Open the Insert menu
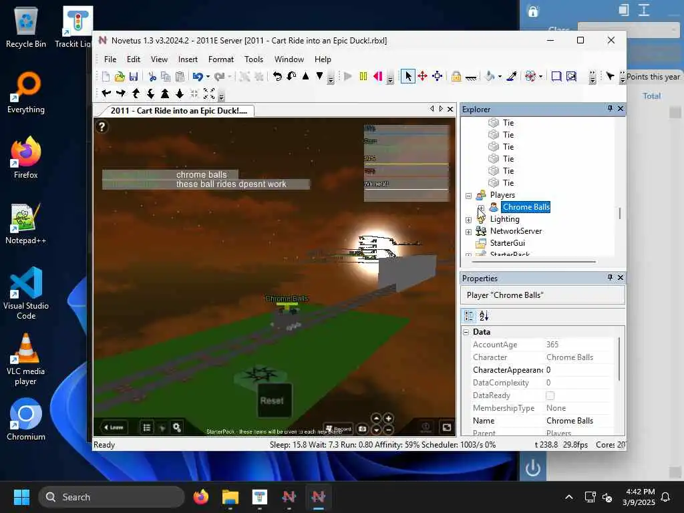The width and height of the screenshot is (684, 513). [x=188, y=59]
